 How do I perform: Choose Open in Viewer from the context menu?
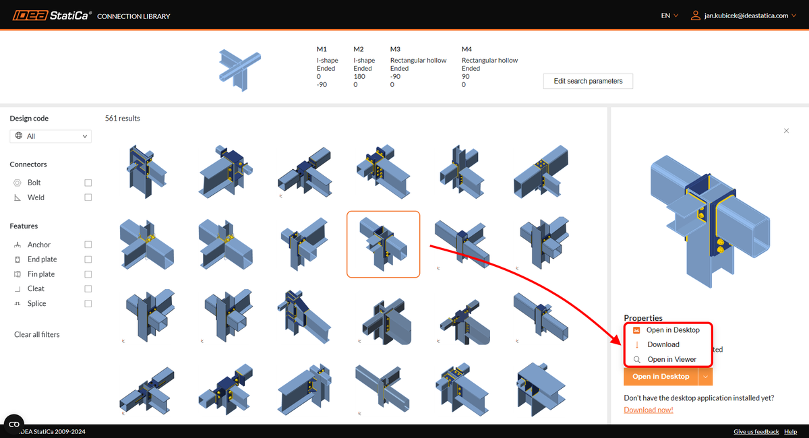(671, 359)
